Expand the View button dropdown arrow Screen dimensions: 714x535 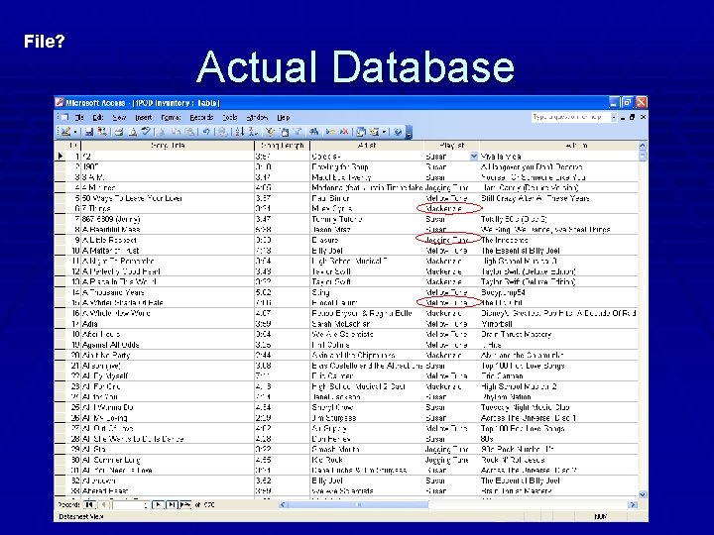(x=75, y=132)
